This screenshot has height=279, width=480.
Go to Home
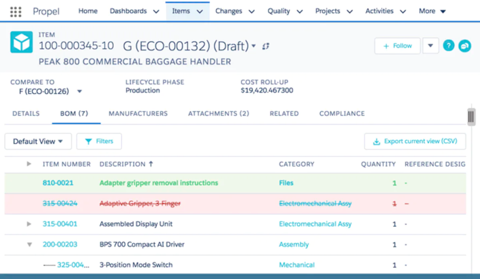(x=88, y=11)
